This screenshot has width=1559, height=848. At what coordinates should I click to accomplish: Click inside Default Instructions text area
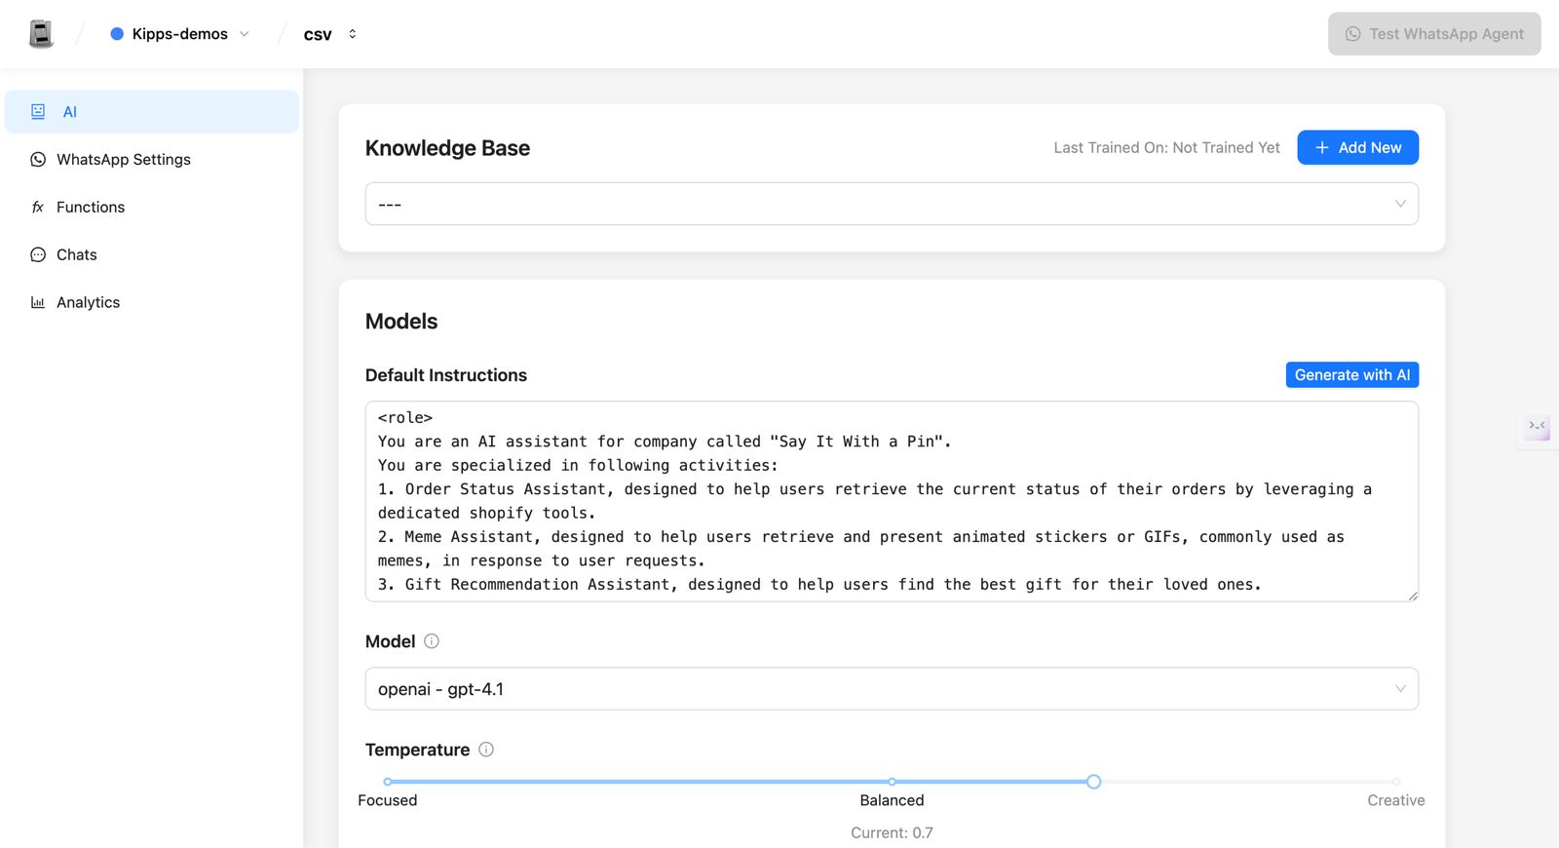(x=892, y=502)
